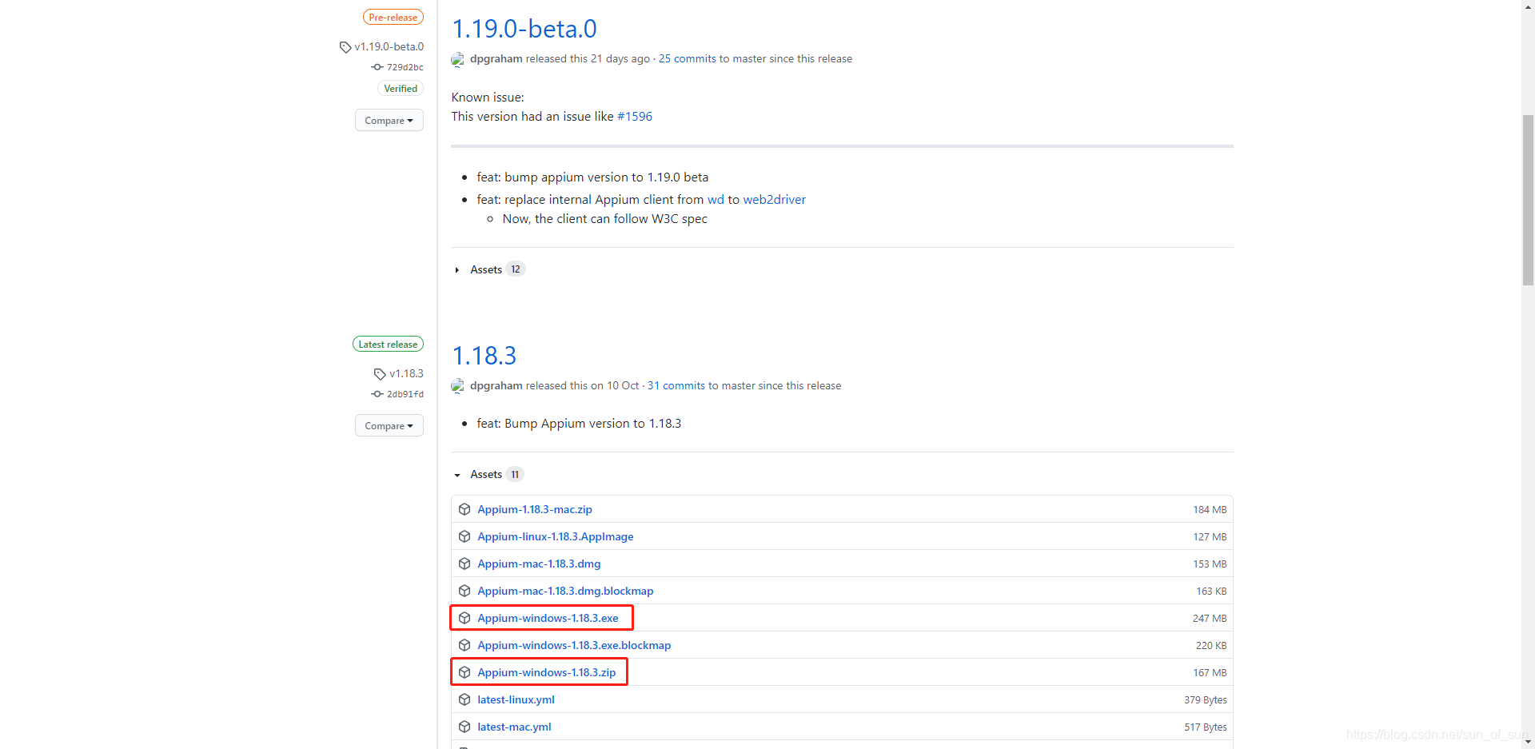Open the web2driver link
1535x749 pixels.
click(775, 200)
